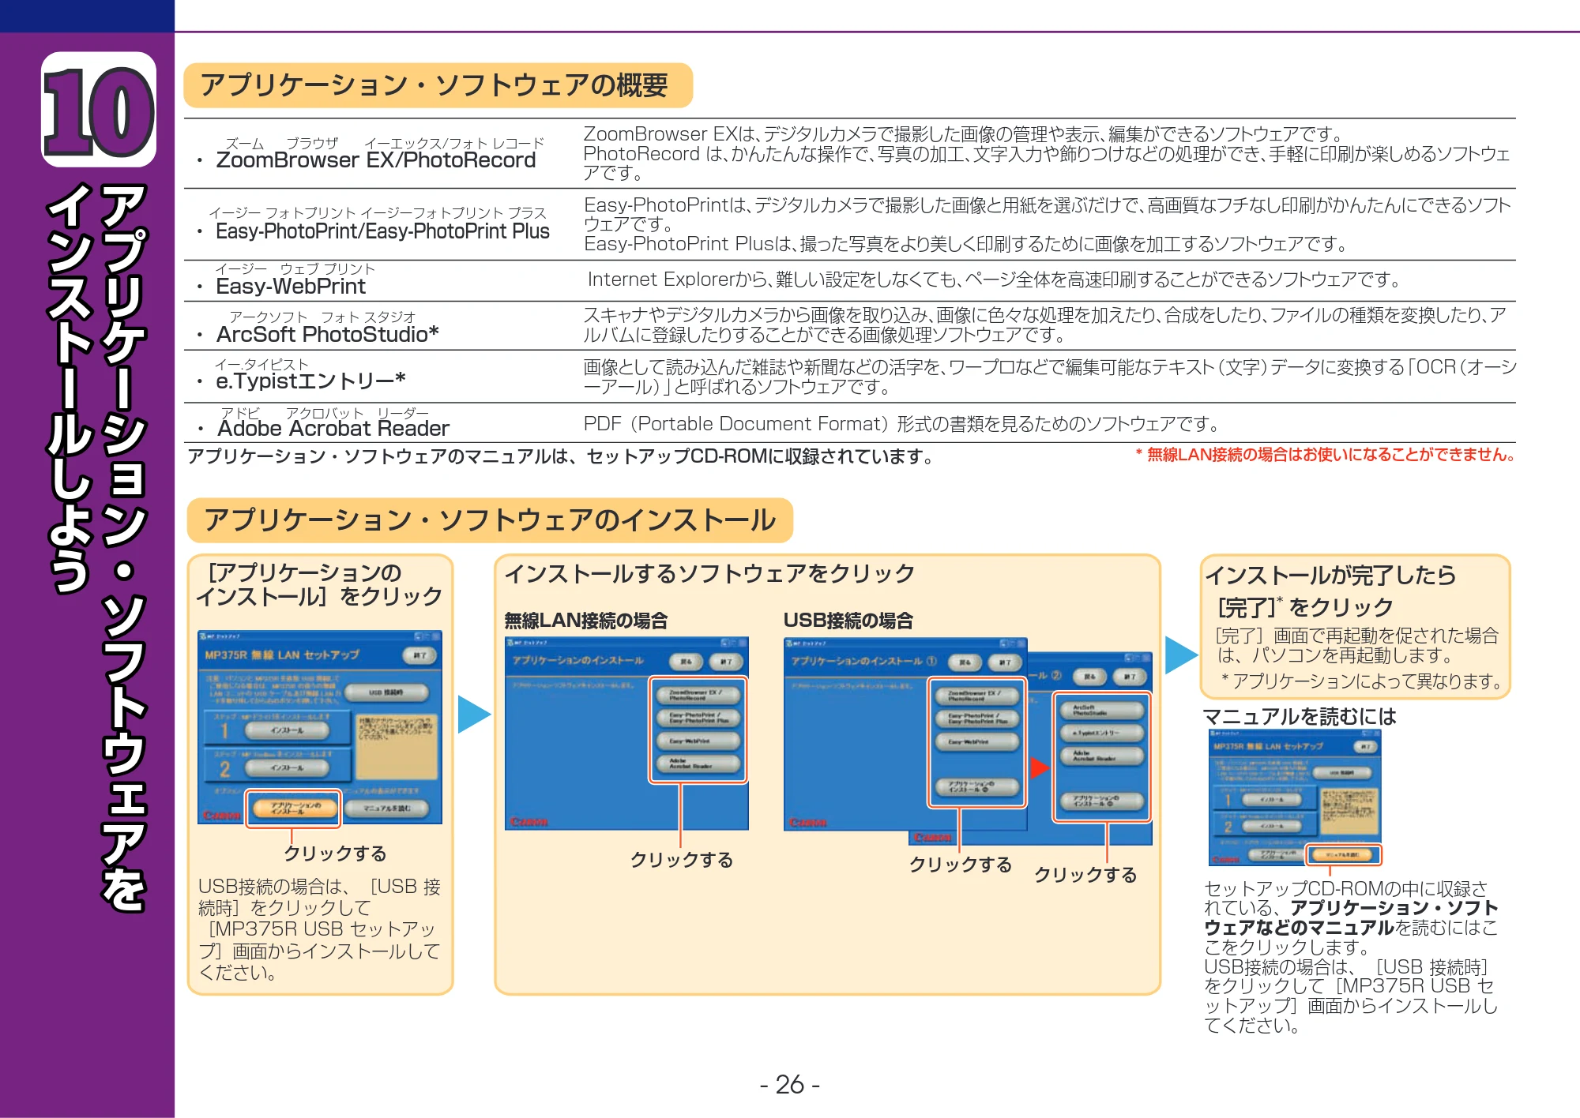This screenshot has height=1118, width=1580.
Task: Click 戻る in the 無線LAN接続の場合 window
Action: click(687, 662)
